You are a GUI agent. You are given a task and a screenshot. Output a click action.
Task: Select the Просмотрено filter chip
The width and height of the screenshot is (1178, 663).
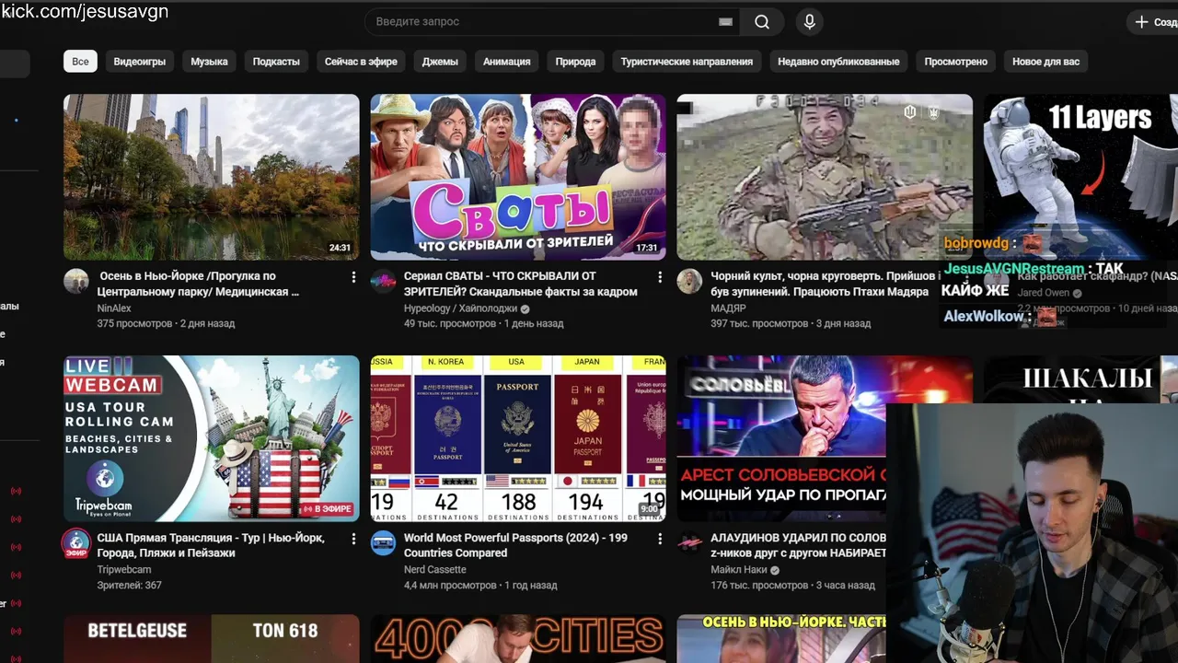pos(955,62)
